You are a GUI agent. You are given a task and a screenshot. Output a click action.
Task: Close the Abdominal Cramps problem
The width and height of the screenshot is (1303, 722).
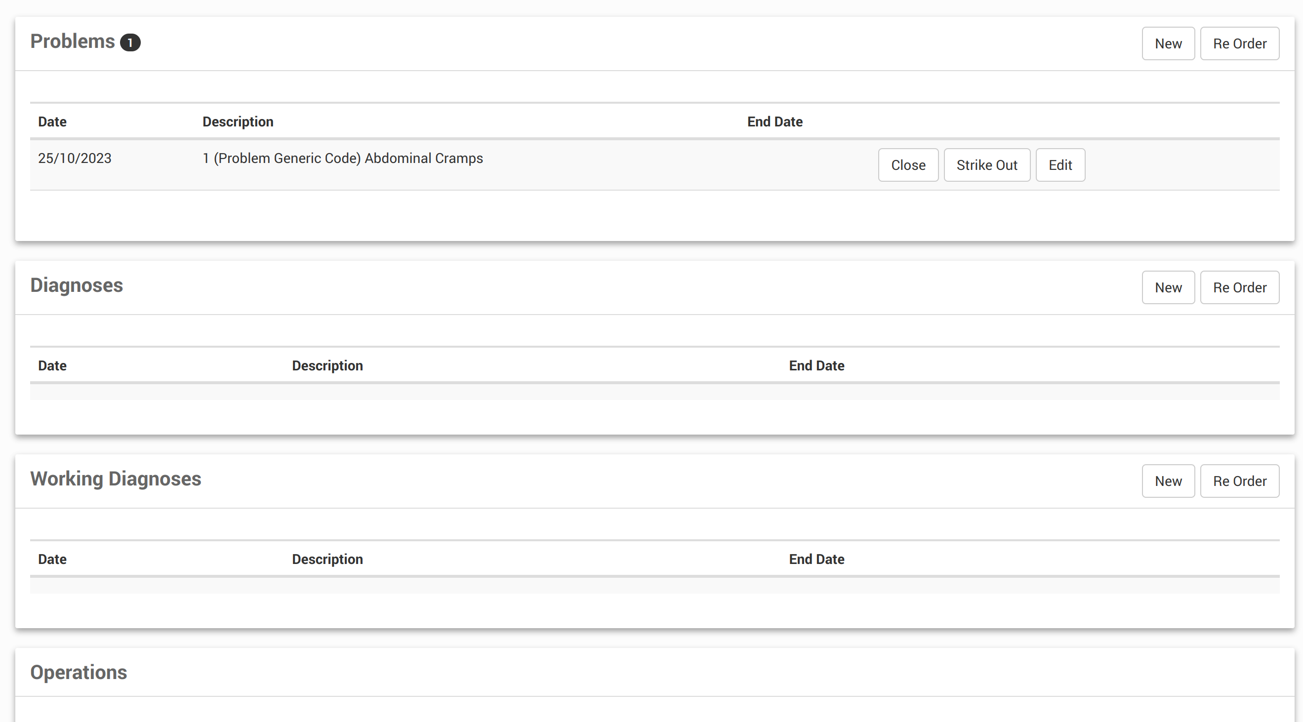click(x=908, y=165)
